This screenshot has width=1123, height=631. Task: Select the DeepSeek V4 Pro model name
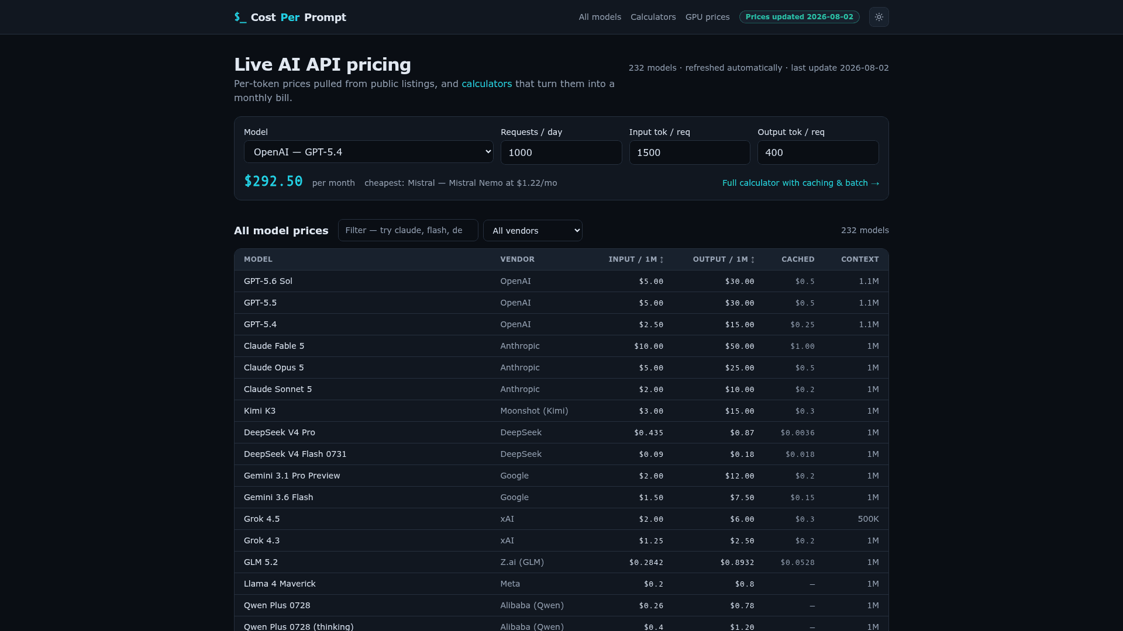pyautogui.click(x=280, y=432)
